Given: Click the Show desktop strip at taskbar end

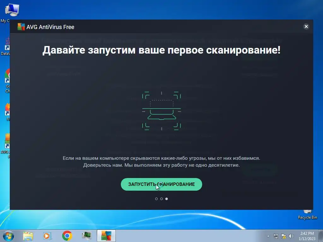Looking at the screenshot, I should (x=321, y=236).
